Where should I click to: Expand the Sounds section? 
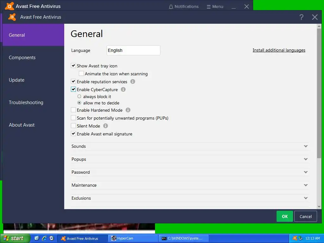[x=190, y=146]
